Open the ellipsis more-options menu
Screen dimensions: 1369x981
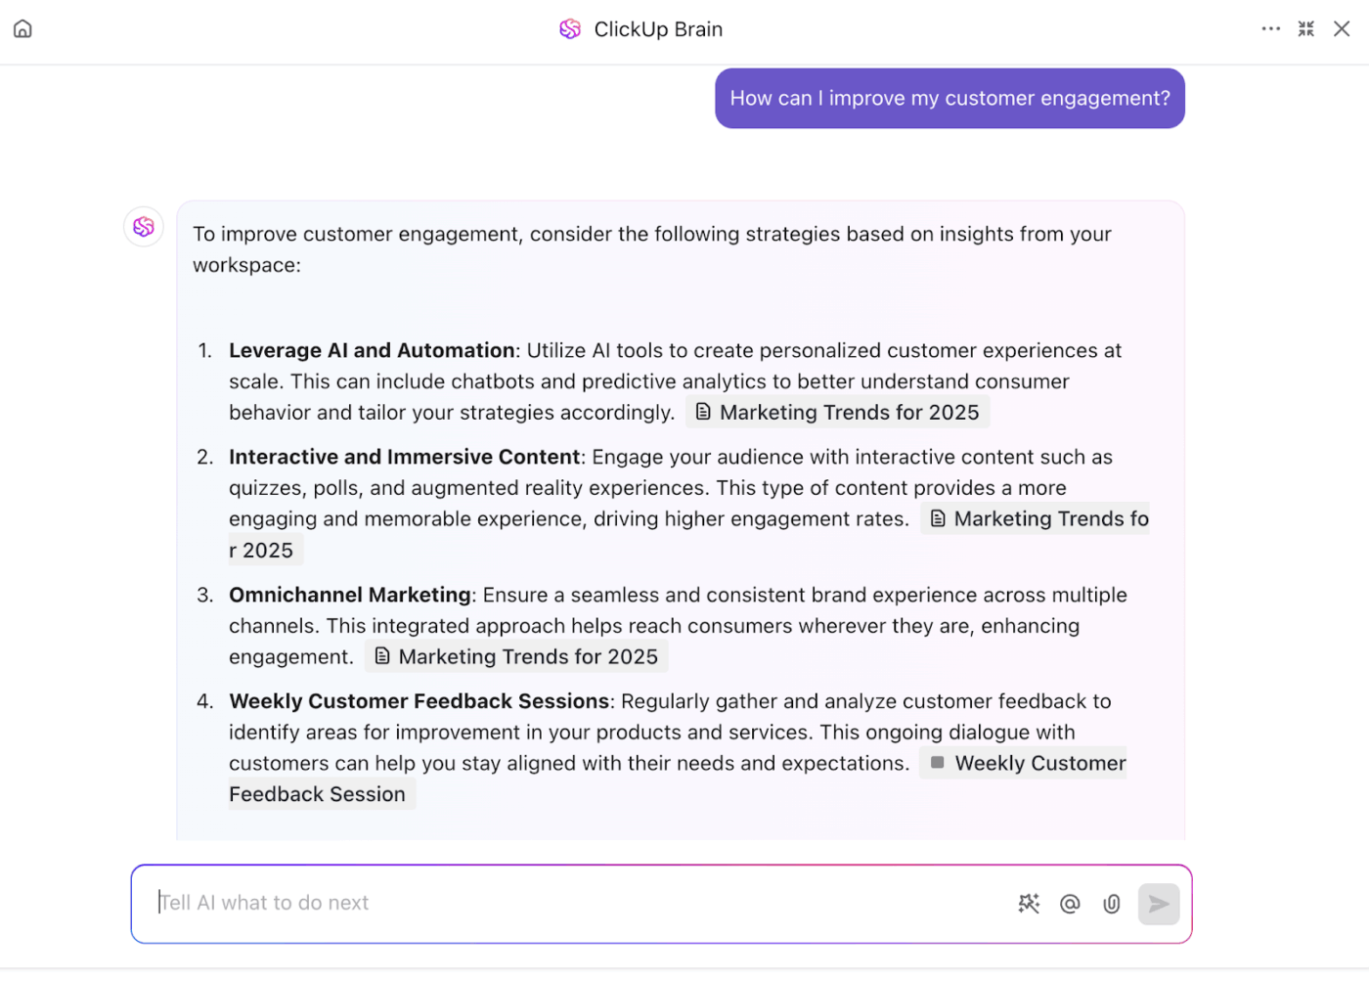[x=1270, y=28]
